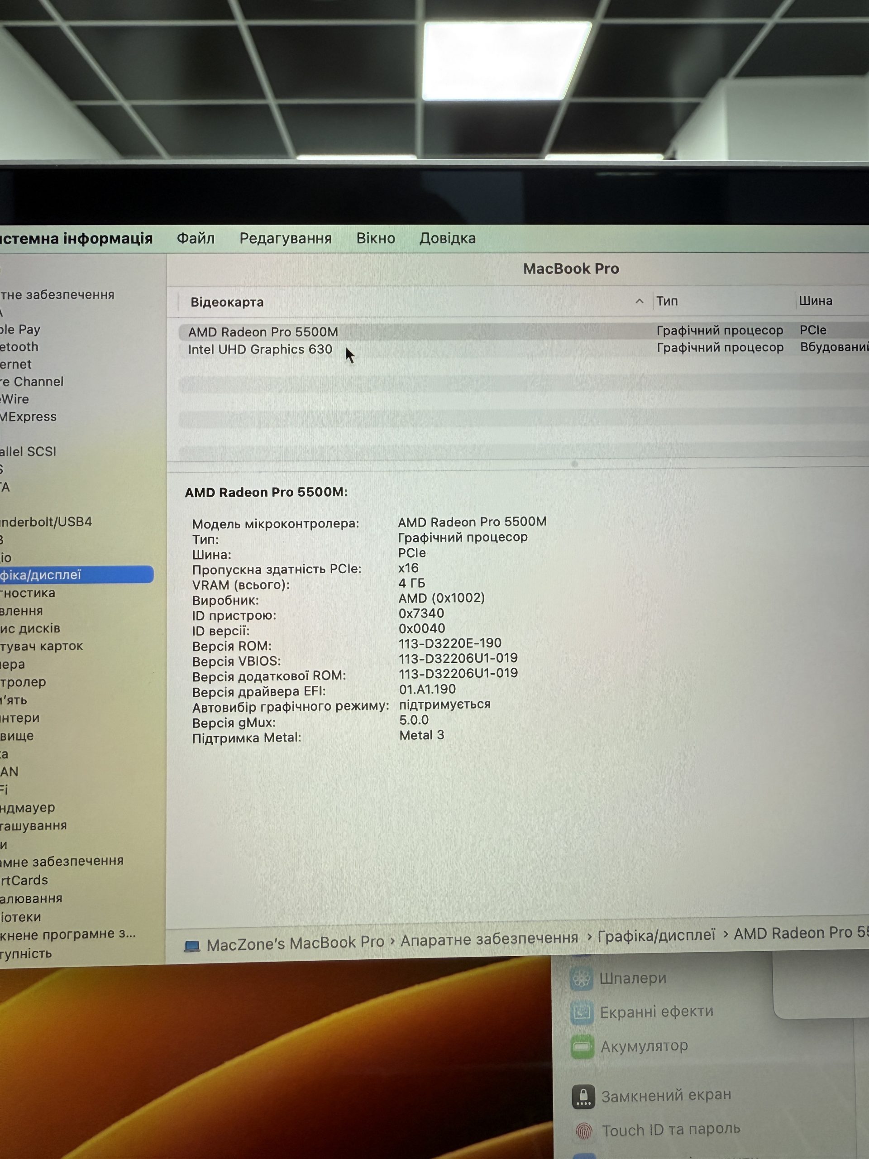Viewport: 869px width, 1159px height.
Task: Click AMD Radeon Pro path bar segment
Action: pos(801,933)
